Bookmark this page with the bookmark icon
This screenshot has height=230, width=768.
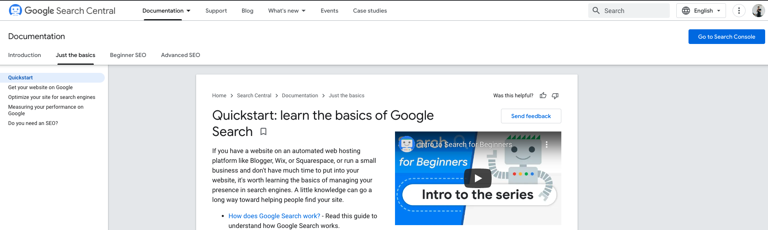[x=264, y=131]
